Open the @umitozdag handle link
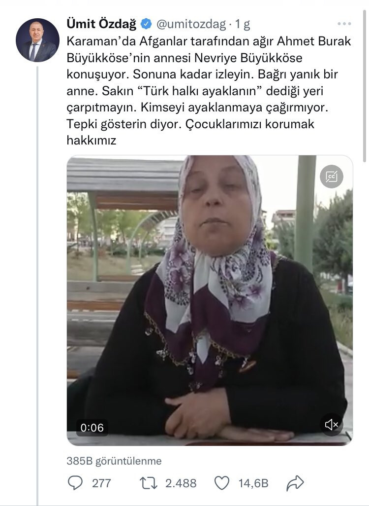Image resolution: width=369 pixels, height=506 pixels. pyautogui.click(x=191, y=24)
